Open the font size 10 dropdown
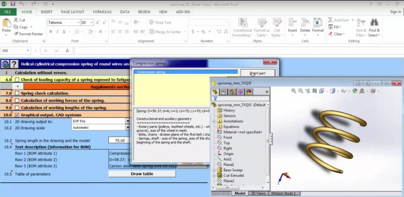The height and width of the screenshot is (197, 404). (x=92, y=22)
